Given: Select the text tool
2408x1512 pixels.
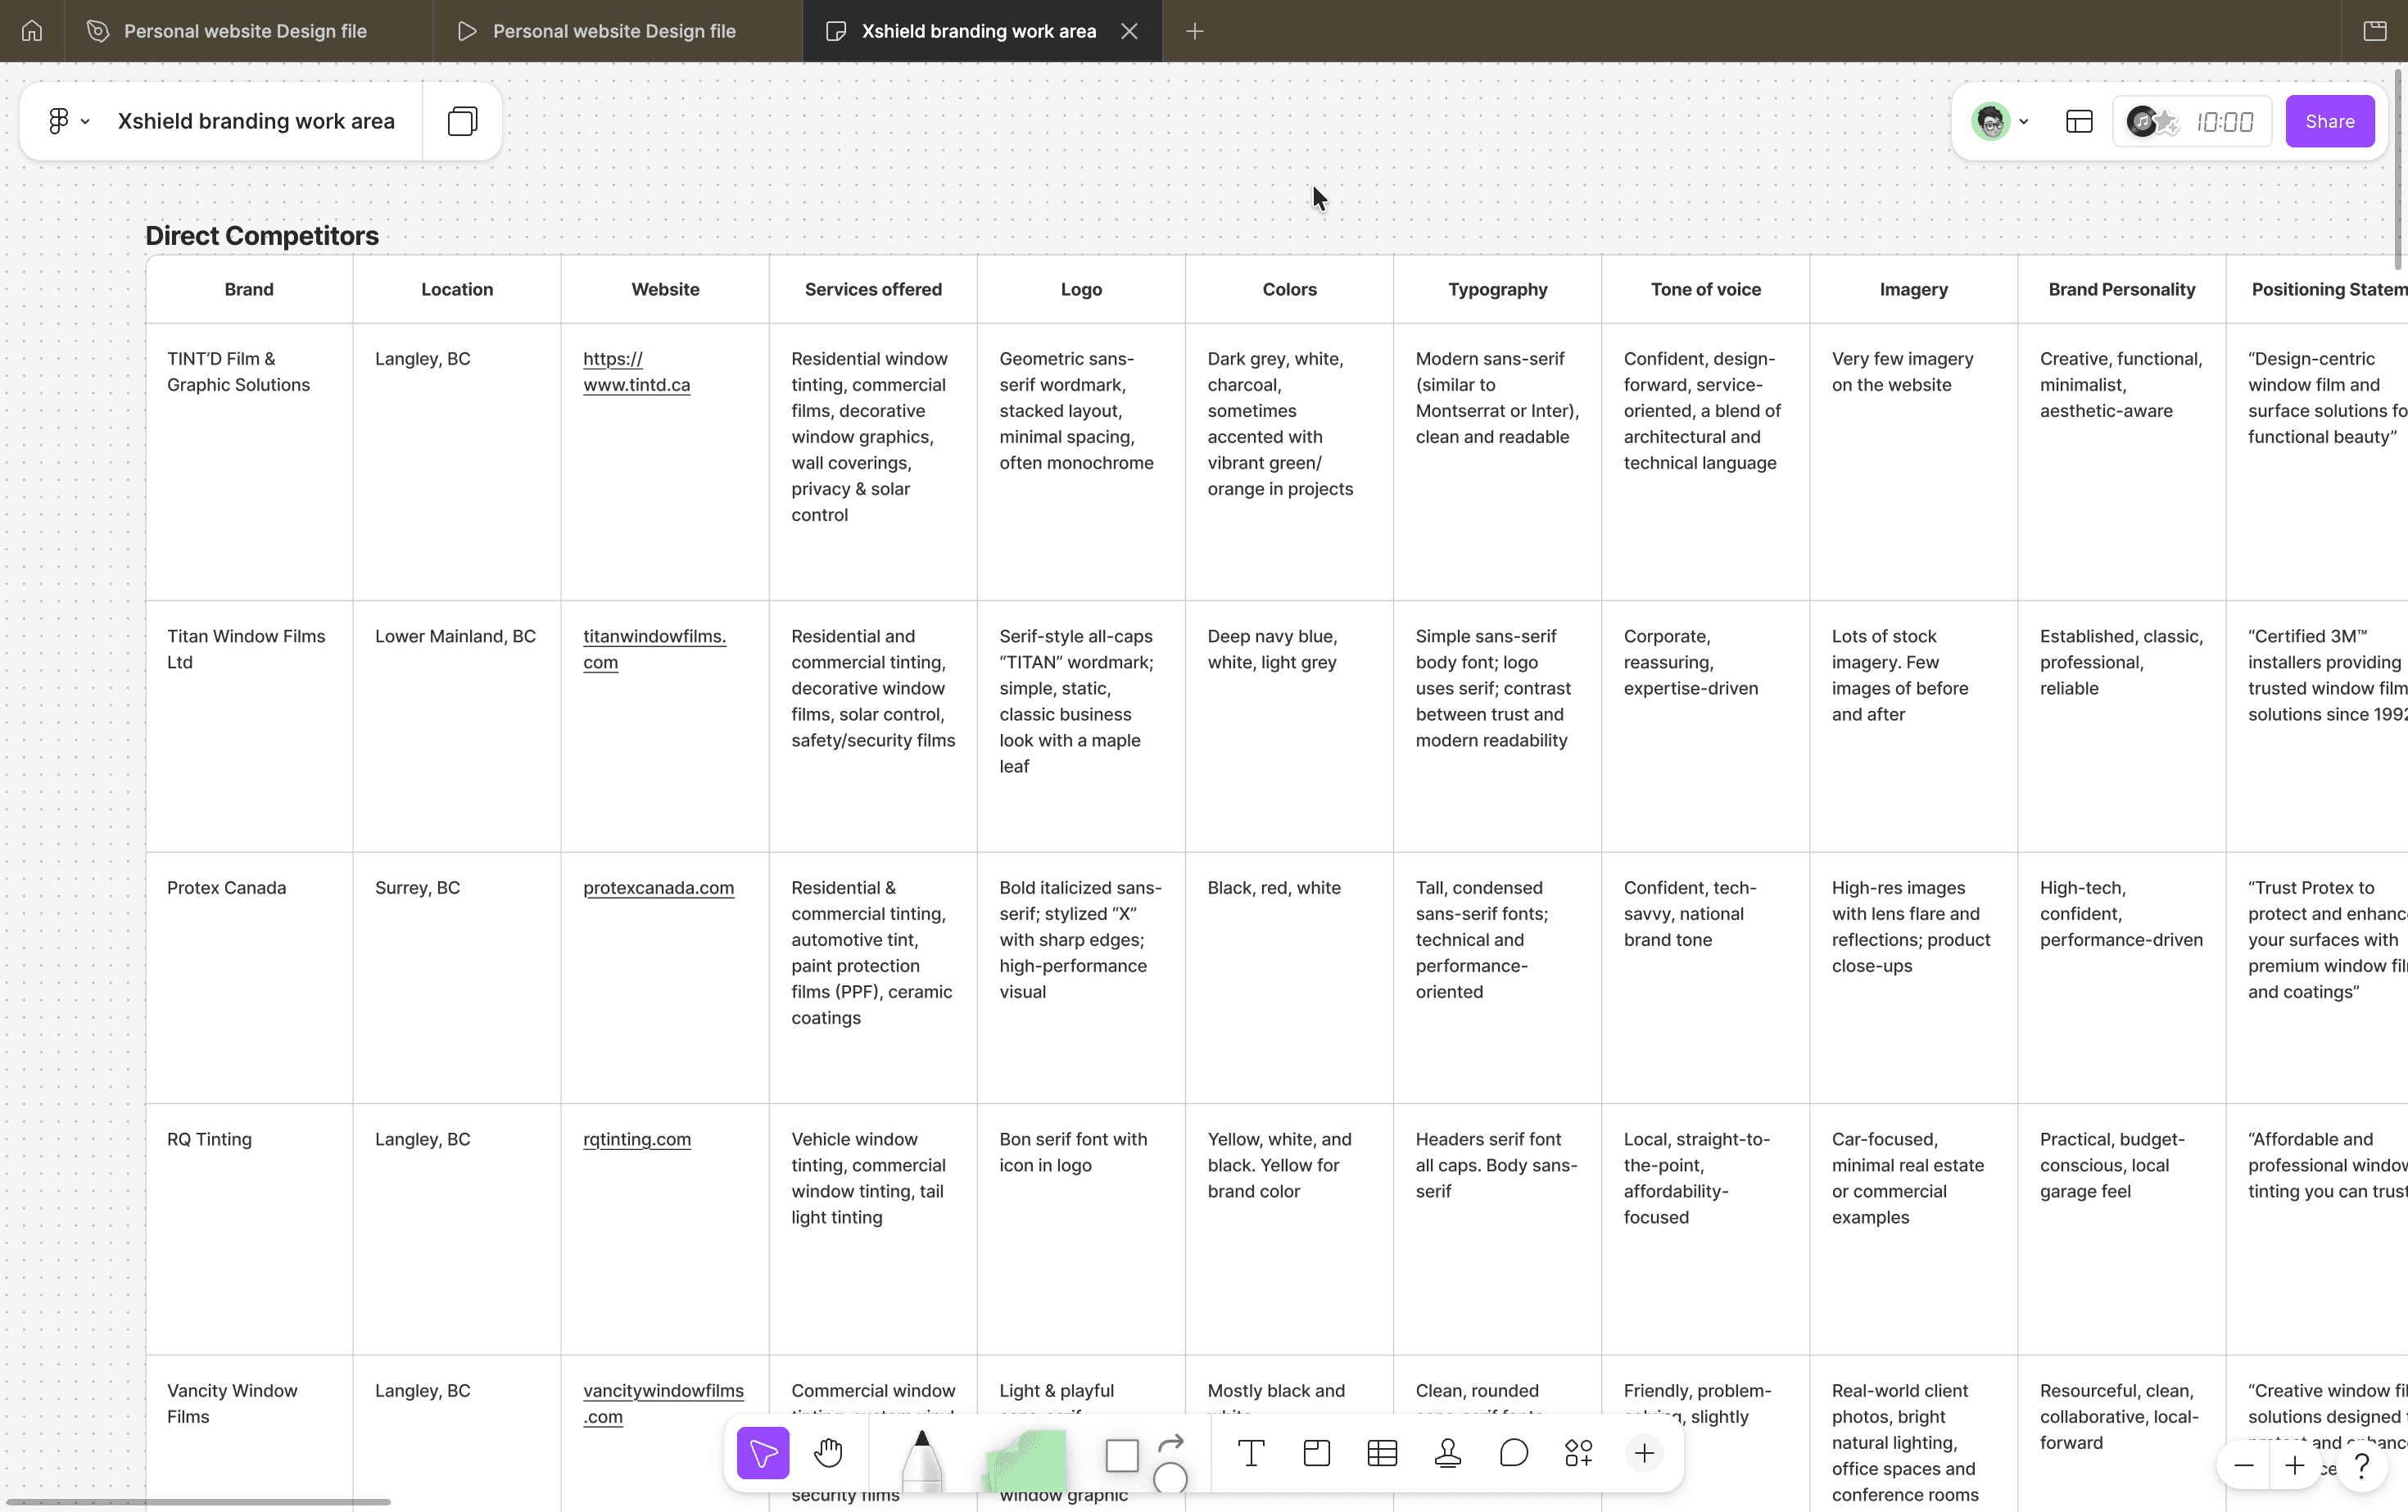Looking at the screenshot, I should point(1251,1453).
